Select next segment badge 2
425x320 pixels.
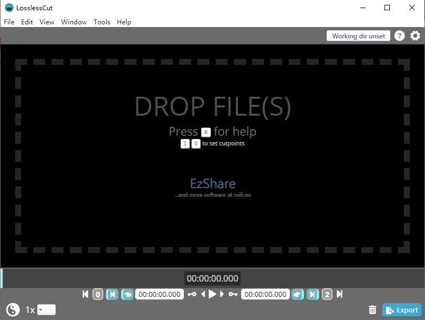pos(327,294)
